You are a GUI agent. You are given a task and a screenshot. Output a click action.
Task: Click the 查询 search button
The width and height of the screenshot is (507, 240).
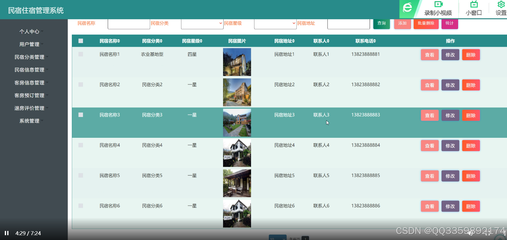click(381, 24)
